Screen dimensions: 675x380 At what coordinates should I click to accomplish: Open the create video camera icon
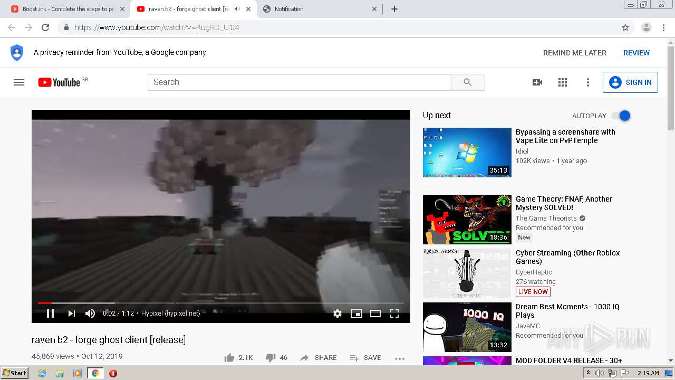pyautogui.click(x=537, y=82)
